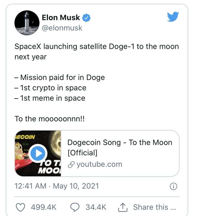
Task: Click the share upload arrow icon
Action: pos(123,207)
